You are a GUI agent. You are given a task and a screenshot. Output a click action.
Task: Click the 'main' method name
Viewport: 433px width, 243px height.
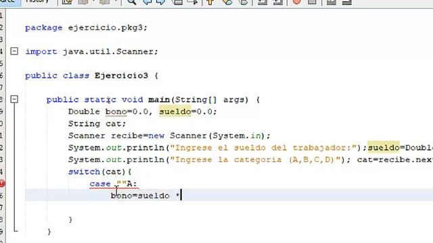(x=159, y=100)
